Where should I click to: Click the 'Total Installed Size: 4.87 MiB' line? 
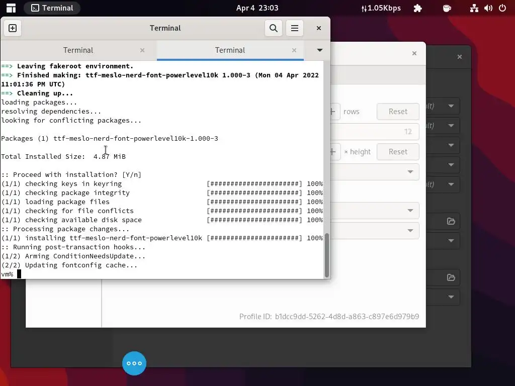pos(63,157)
